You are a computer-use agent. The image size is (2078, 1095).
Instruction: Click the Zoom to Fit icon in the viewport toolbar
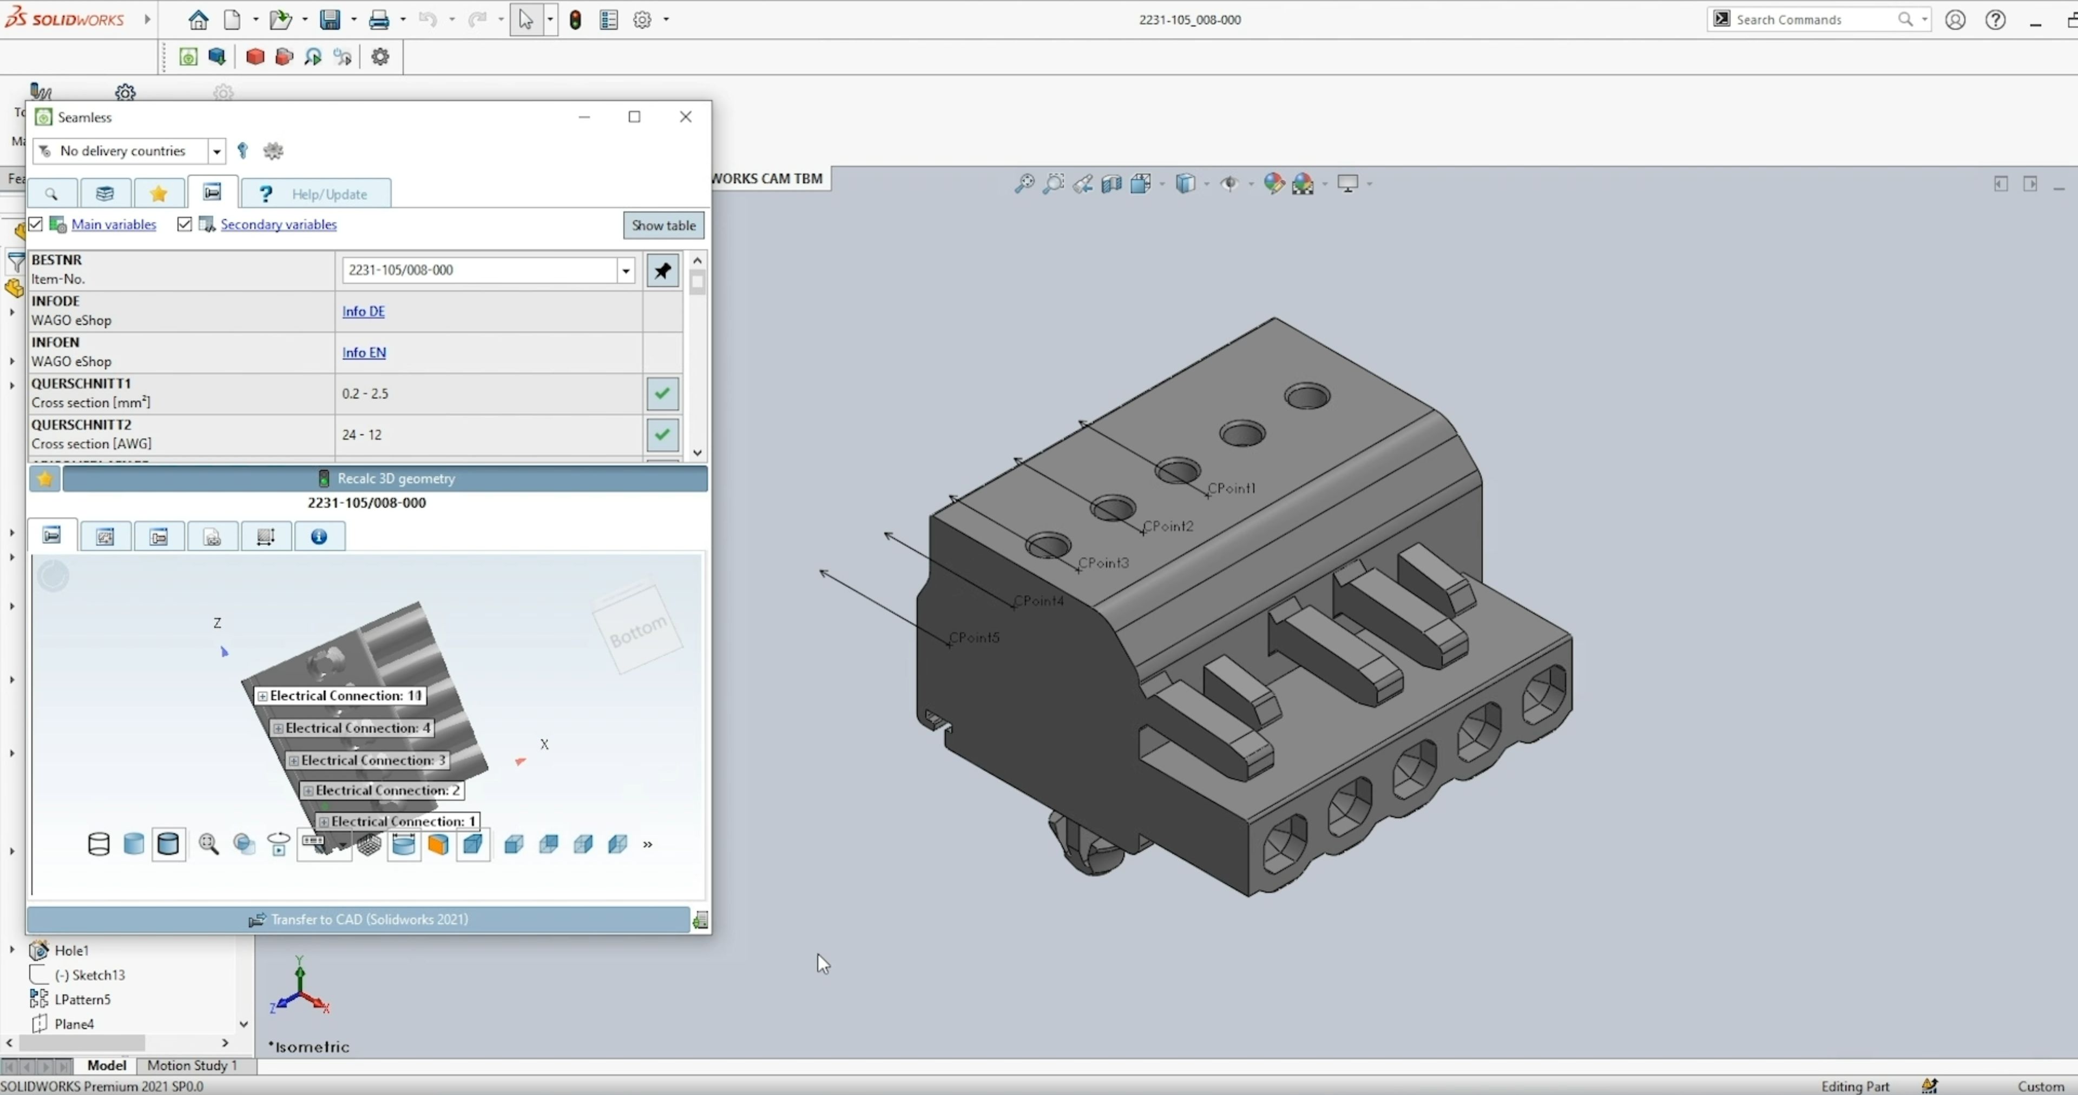tap(1024, 184)
